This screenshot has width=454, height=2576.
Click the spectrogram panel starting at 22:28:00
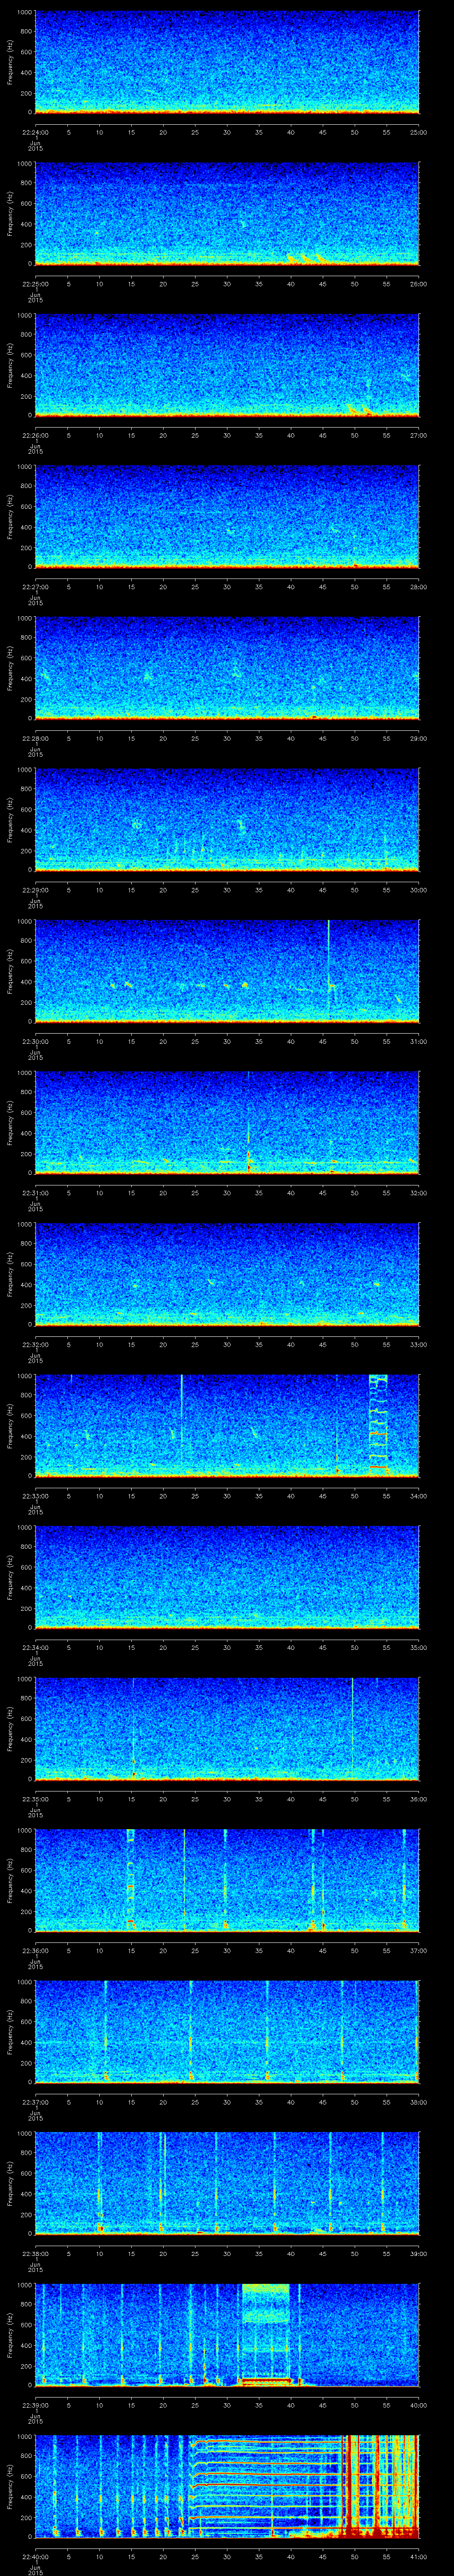click(x=227, y=668)
